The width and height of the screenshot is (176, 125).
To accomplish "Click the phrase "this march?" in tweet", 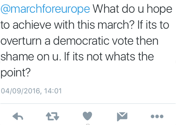I will tap(106, 25).
